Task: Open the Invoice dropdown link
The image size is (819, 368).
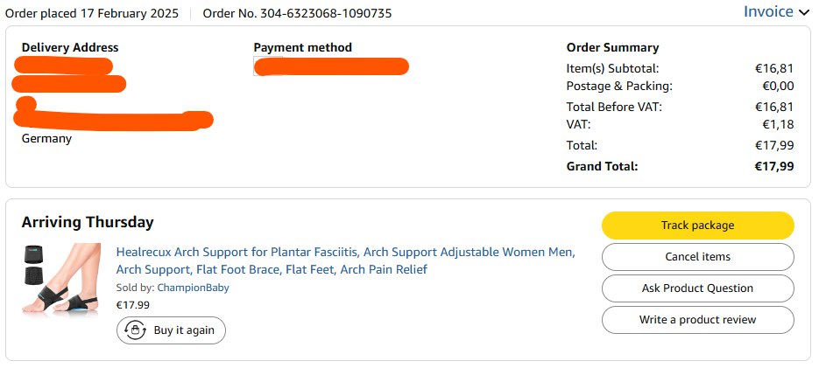Action: pyautogui.click(x=768, y=11)
